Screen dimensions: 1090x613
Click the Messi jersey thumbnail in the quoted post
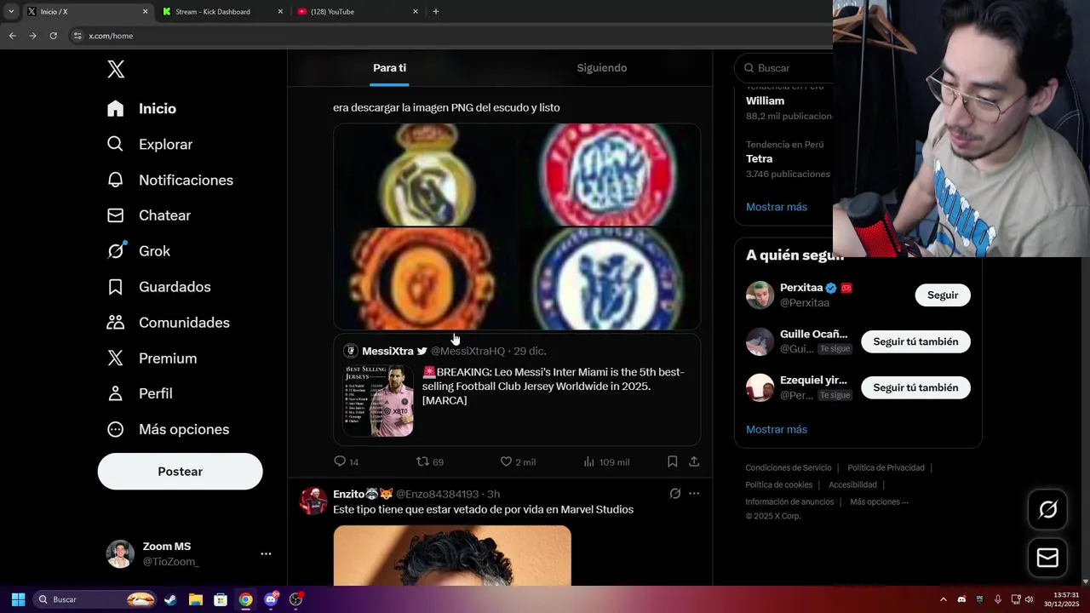tap(378, 400)
